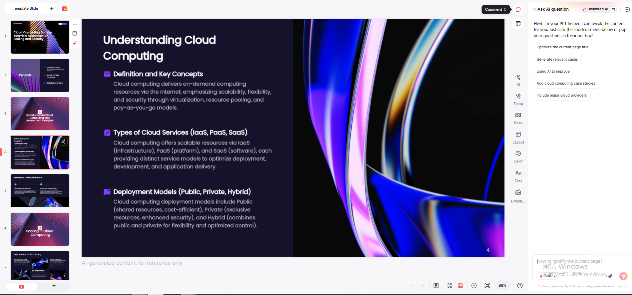
Task: Click 'Types of Cloud Services (IaaS, PaaS, SaaS)' heading
Action: click(x=180, y=133)
